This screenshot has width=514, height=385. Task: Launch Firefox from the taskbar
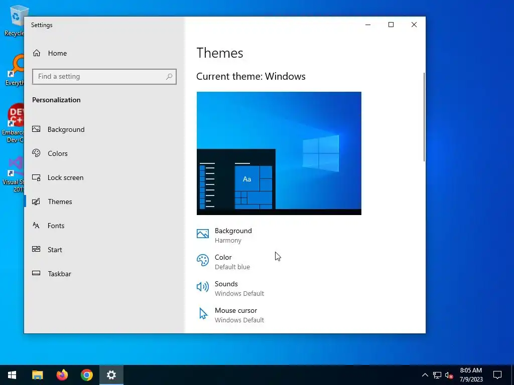pos(62,375)
